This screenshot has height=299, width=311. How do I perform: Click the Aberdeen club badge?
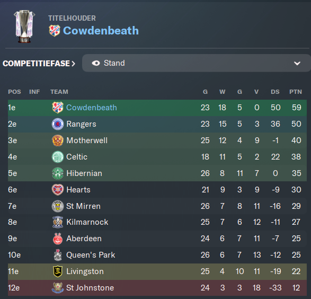point(58,239)
